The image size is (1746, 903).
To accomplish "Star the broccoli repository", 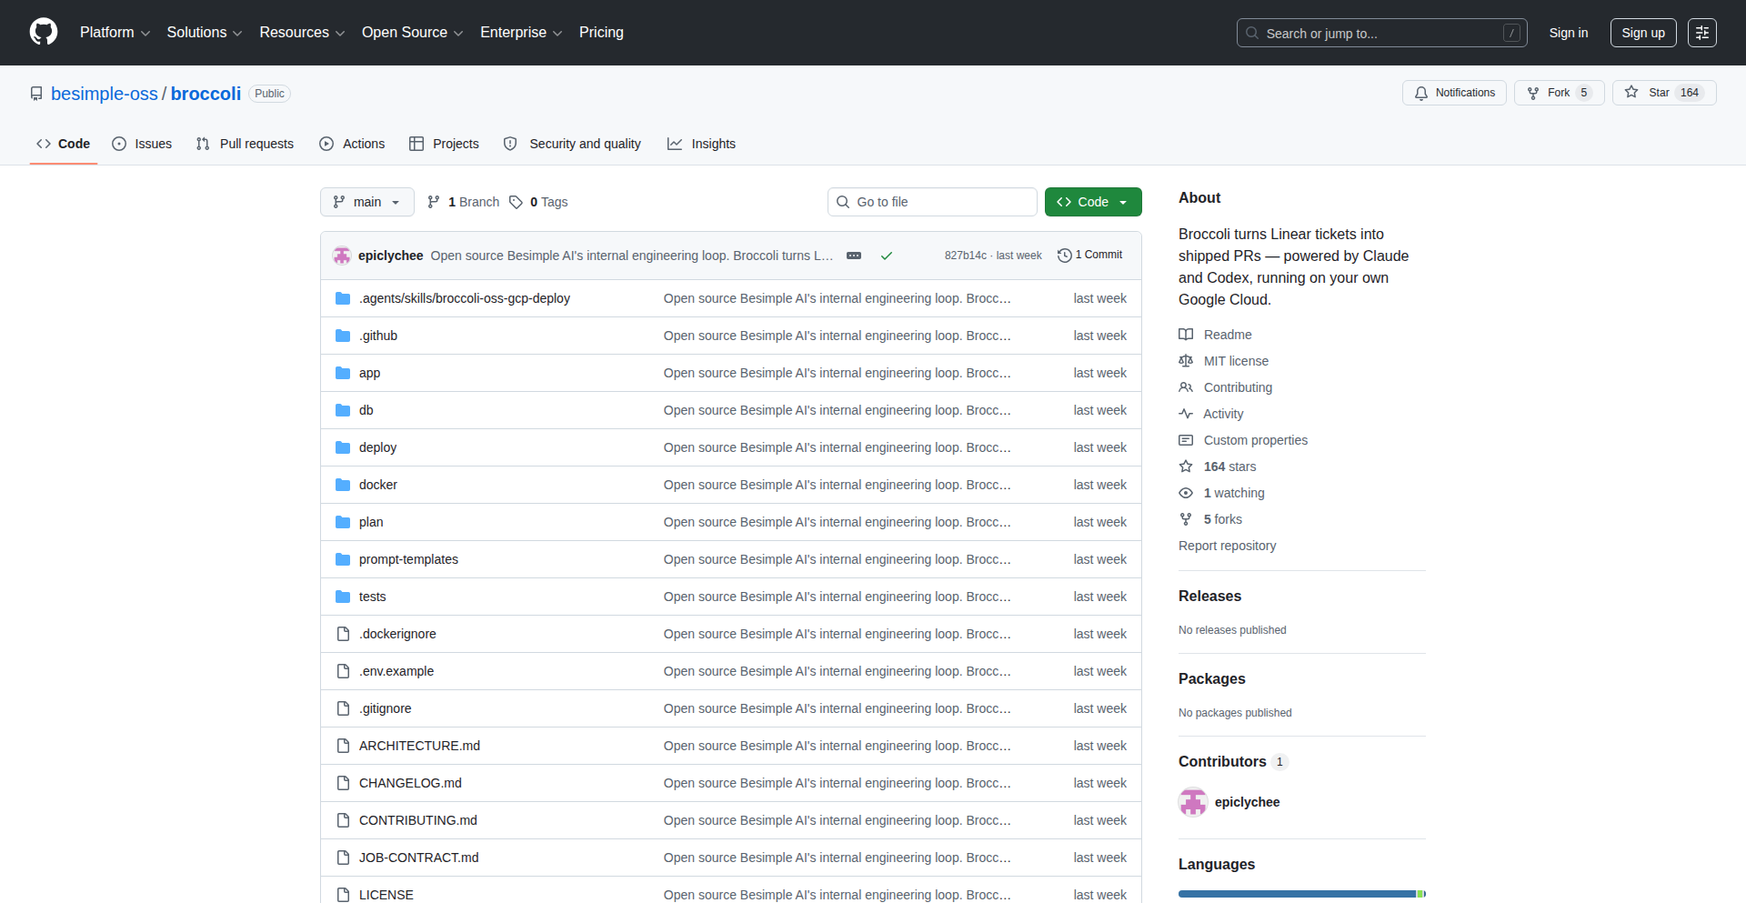I will [1663, 93].
